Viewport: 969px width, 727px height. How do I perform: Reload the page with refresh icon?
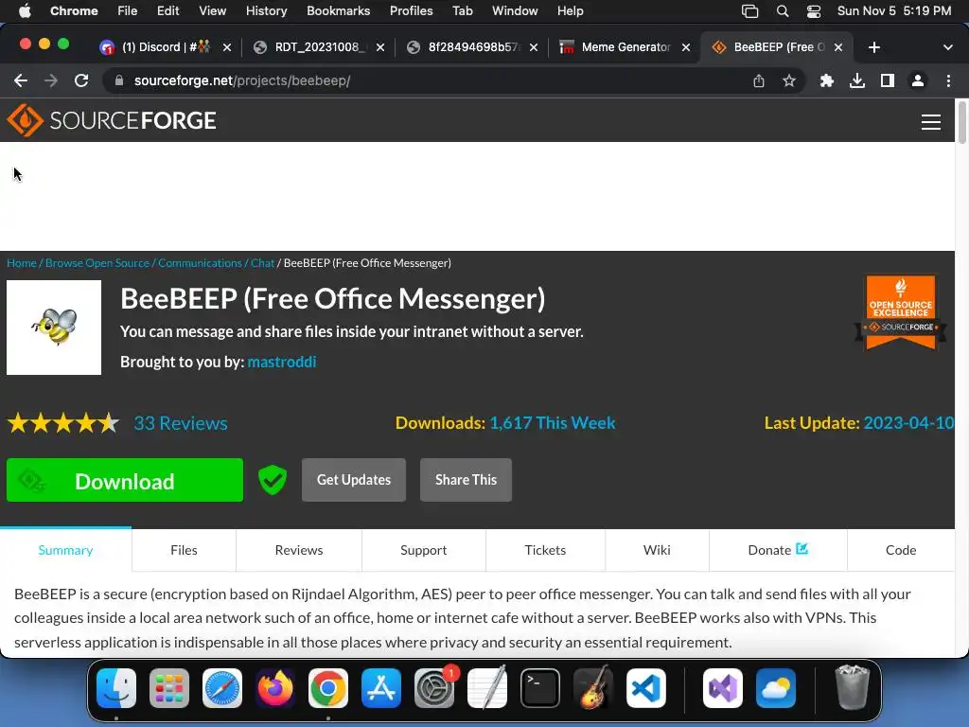click(x=81, y=80)
